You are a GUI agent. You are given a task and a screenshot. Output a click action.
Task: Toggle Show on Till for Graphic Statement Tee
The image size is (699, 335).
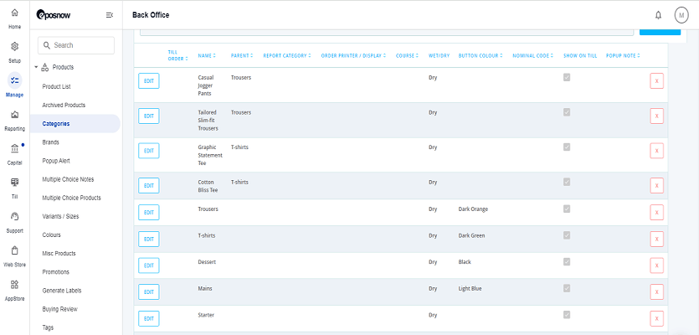click(567, 147)
